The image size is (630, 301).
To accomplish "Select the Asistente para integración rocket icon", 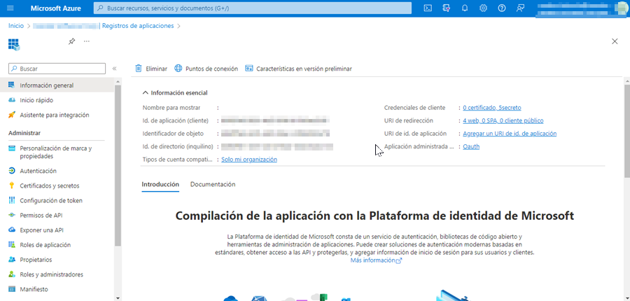I will click(12, 115).
